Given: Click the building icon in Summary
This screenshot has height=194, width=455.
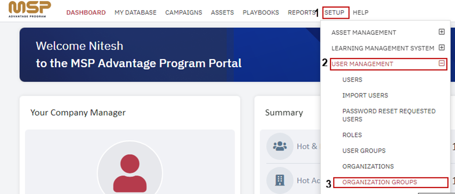Looking at the screenshot, I should (x=280, y=180).
